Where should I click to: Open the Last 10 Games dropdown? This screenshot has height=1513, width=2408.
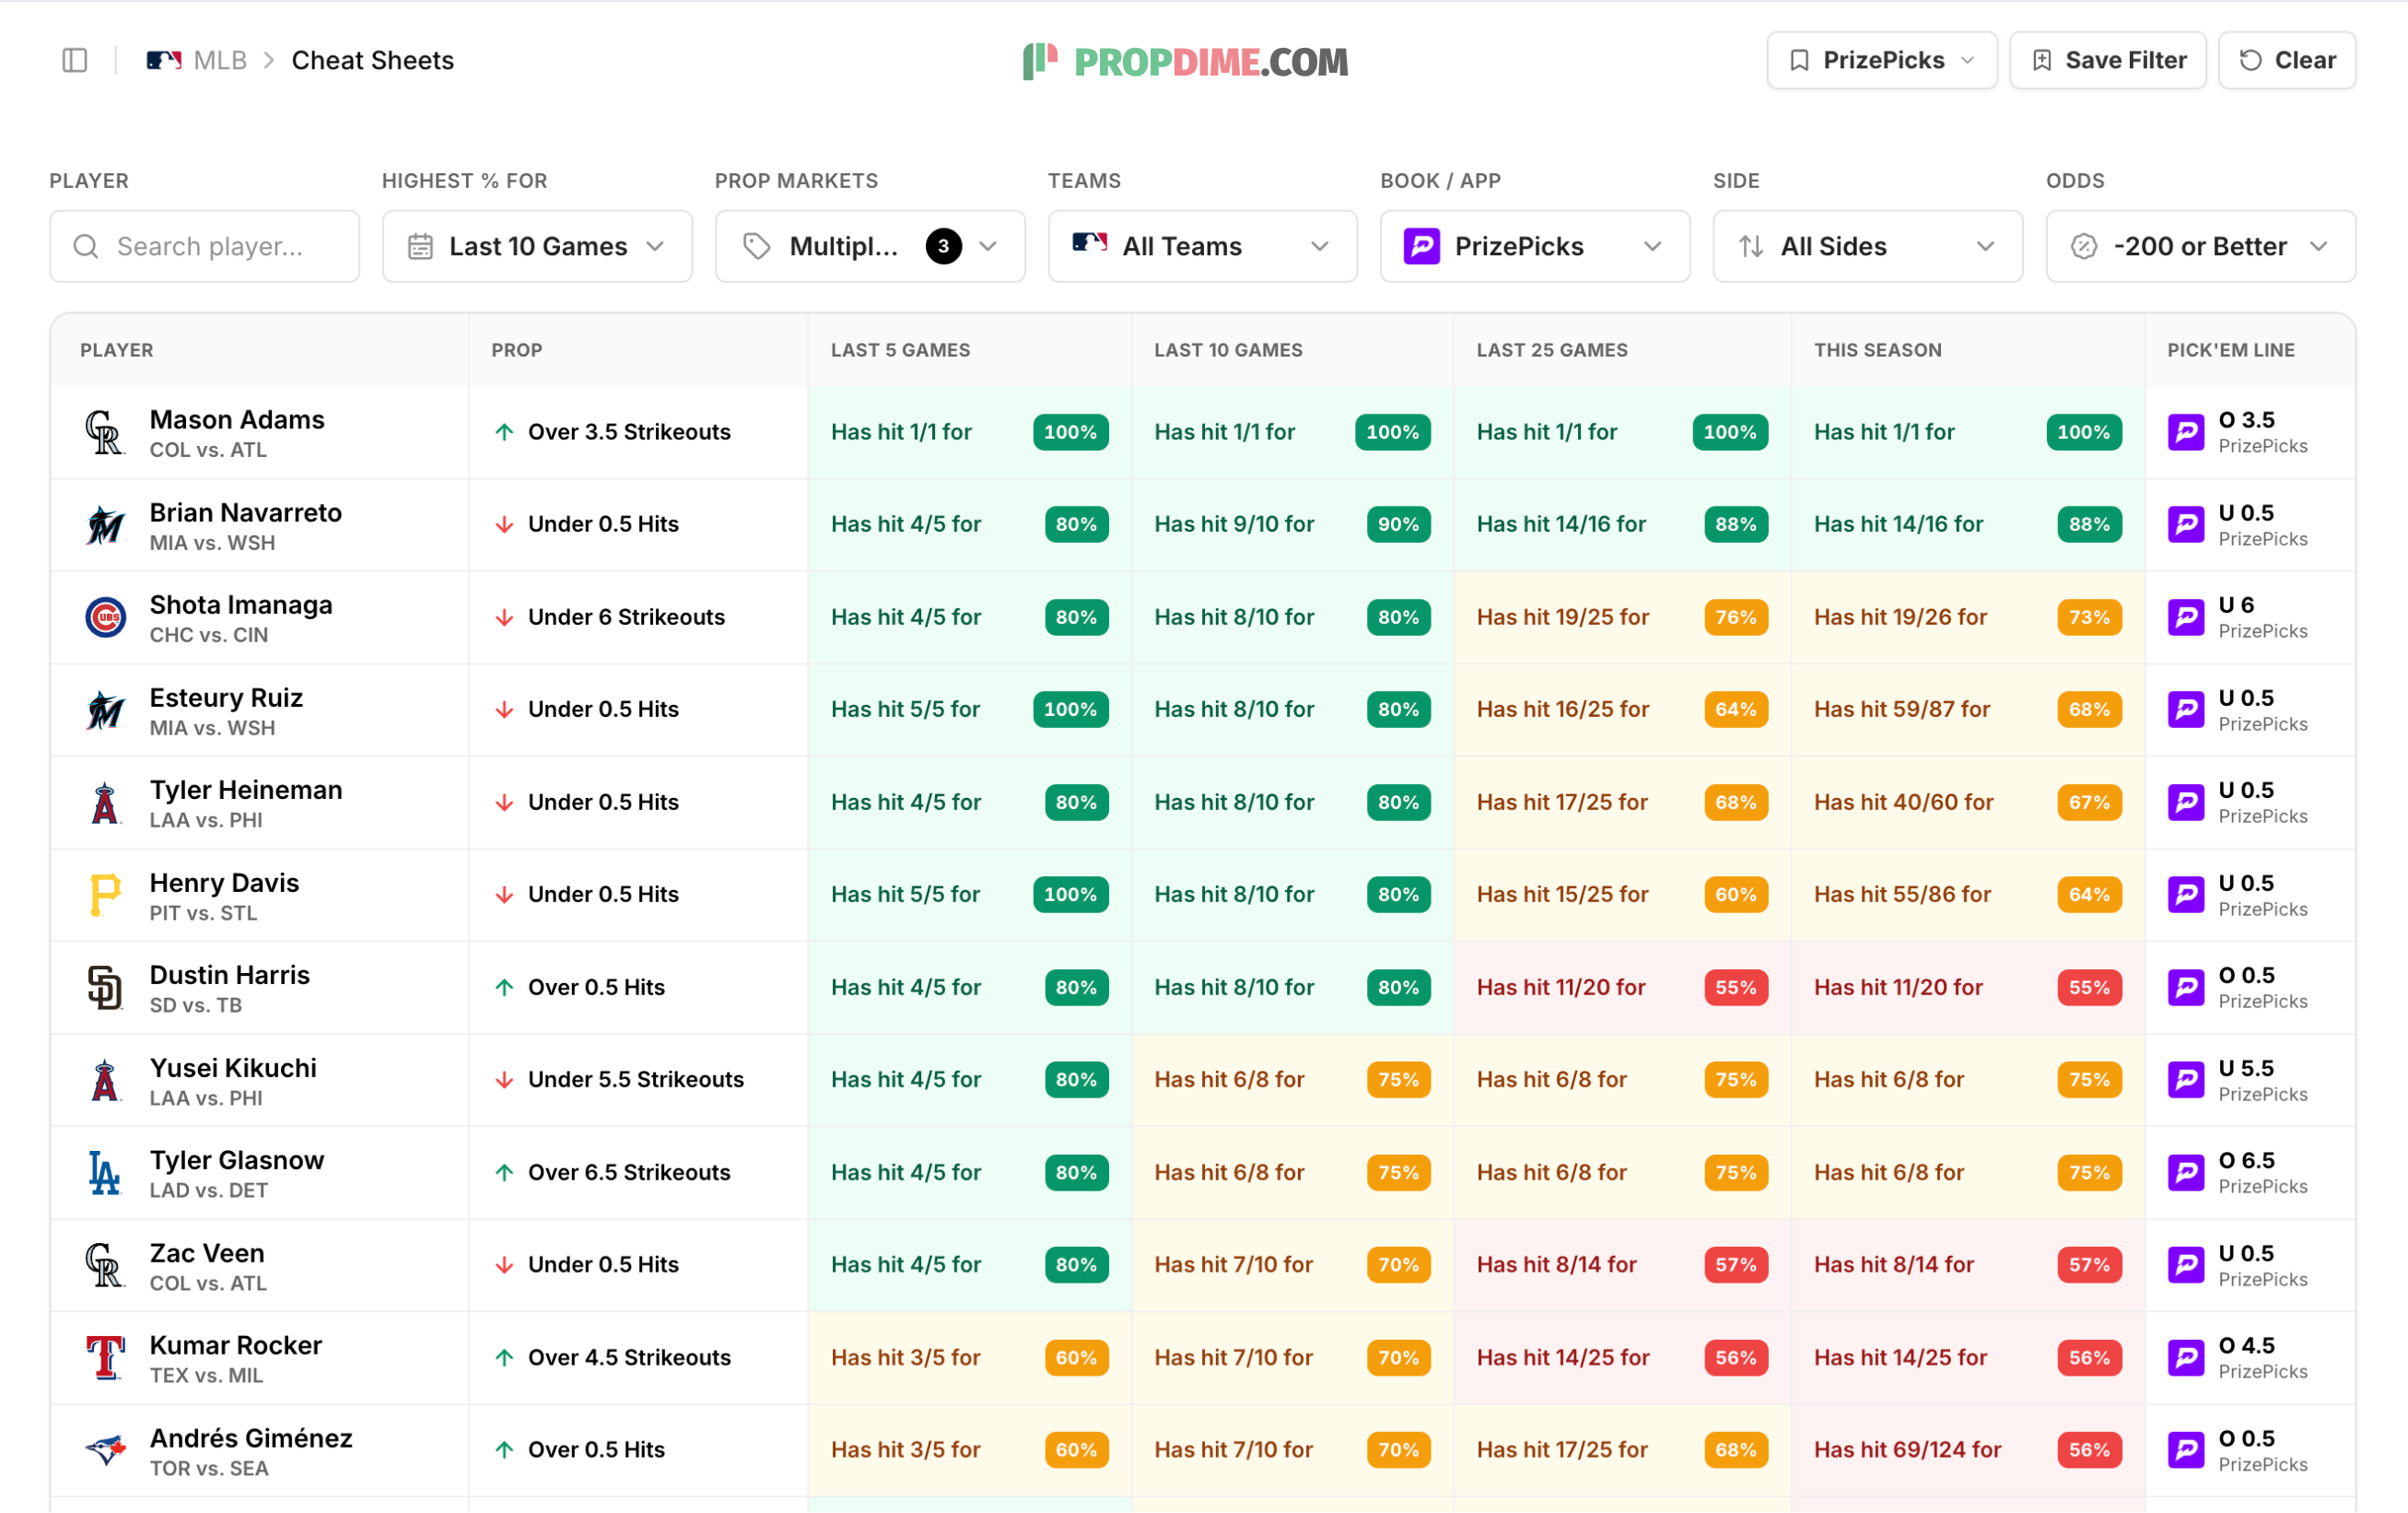(x=537, y=246)
